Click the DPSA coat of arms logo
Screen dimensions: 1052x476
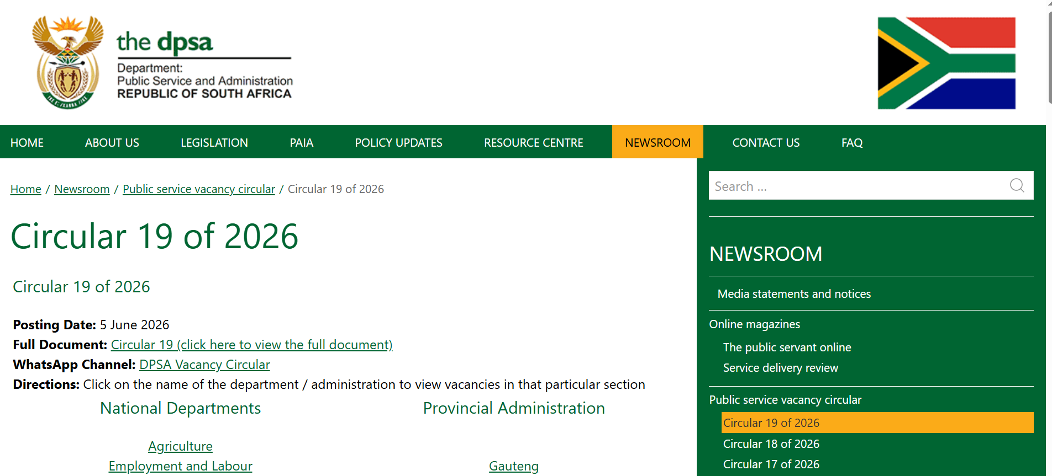pos(68,62)
